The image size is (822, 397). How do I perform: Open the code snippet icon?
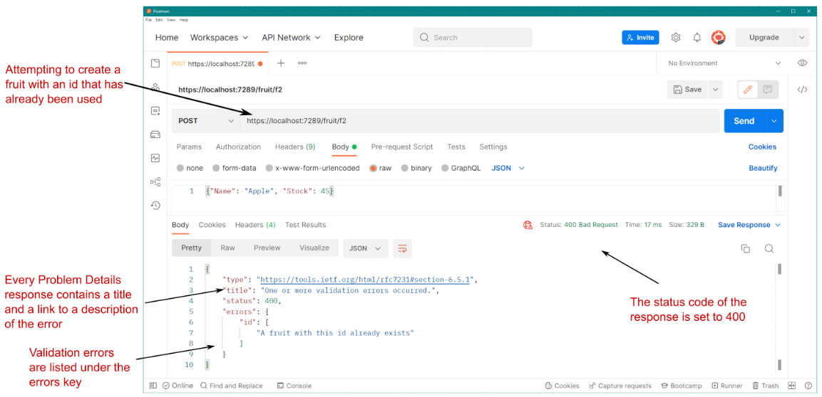[802, 90]
